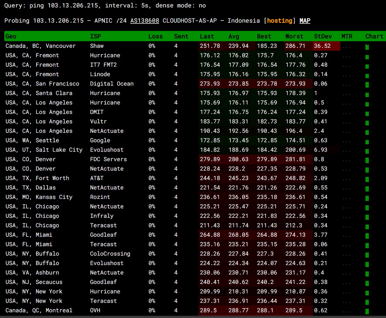Click the Worst value 200.69
This screenshot has height=318, width=386.
pos(295,150)
